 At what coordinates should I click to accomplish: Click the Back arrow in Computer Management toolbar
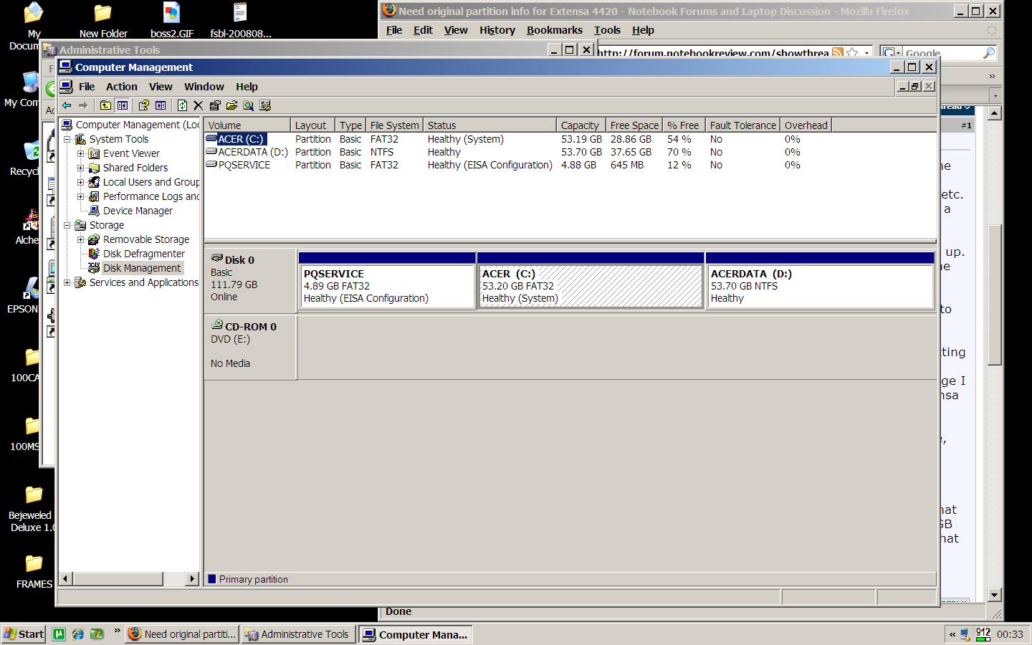pyautogui.click(x=67, y=105)
